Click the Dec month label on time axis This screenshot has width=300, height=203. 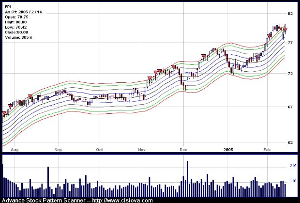[x=183, y=150]
